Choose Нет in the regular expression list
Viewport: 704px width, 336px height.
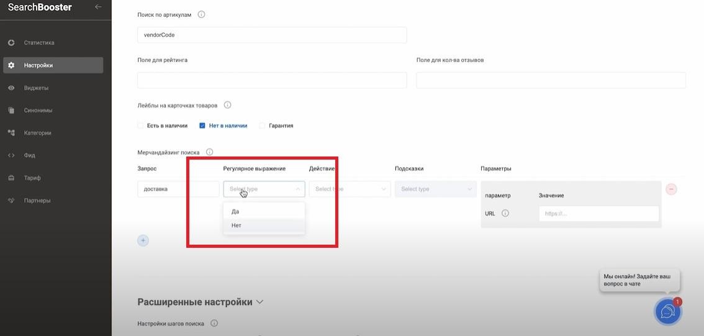tap(237, 225)
